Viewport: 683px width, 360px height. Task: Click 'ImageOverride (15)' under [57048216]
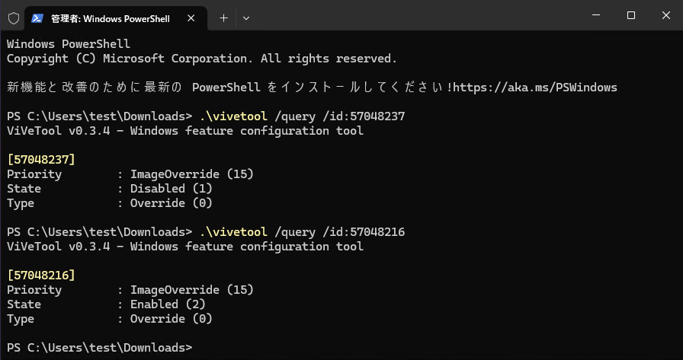(x=191, y=290)
